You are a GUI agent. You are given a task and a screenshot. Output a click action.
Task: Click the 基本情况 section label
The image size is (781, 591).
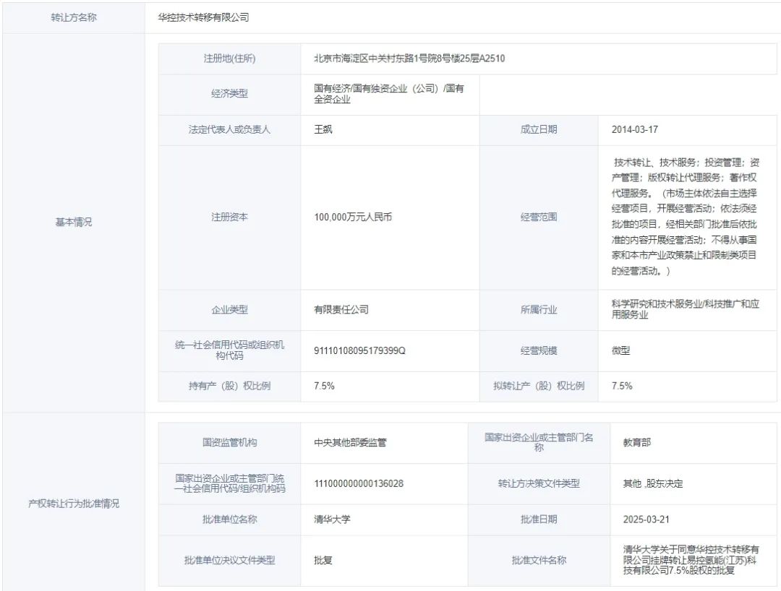coord(73,223)
